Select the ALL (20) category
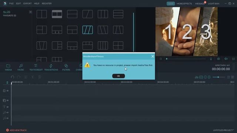The height and width of the screenshot is (133, 237). pos(7,12)
